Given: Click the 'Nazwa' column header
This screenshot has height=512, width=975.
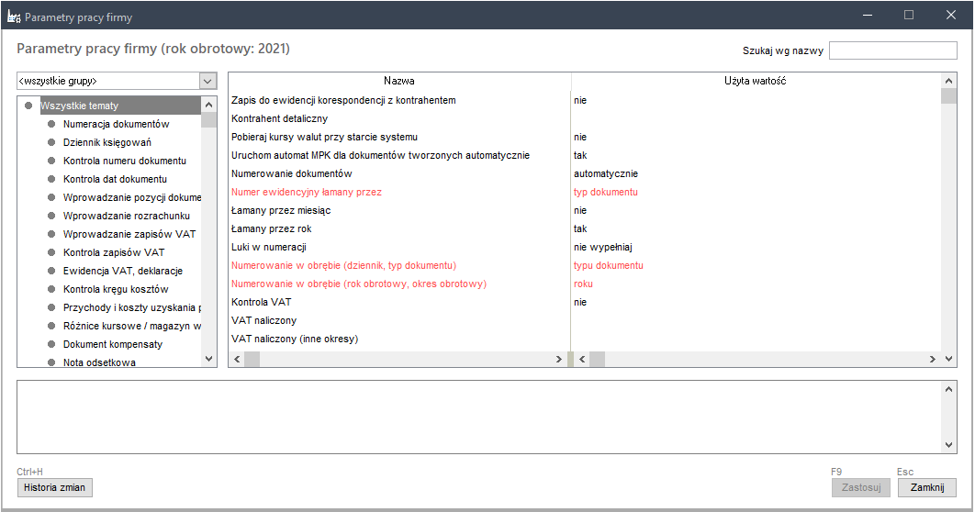Looking at the screenshot, I should 399,81.
